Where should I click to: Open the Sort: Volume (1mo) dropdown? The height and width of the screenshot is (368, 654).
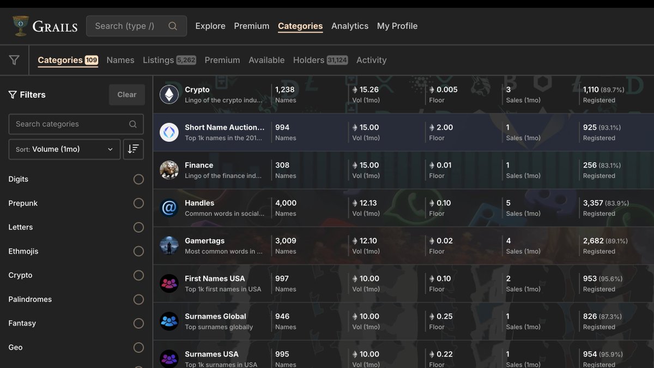pos(65,149)
